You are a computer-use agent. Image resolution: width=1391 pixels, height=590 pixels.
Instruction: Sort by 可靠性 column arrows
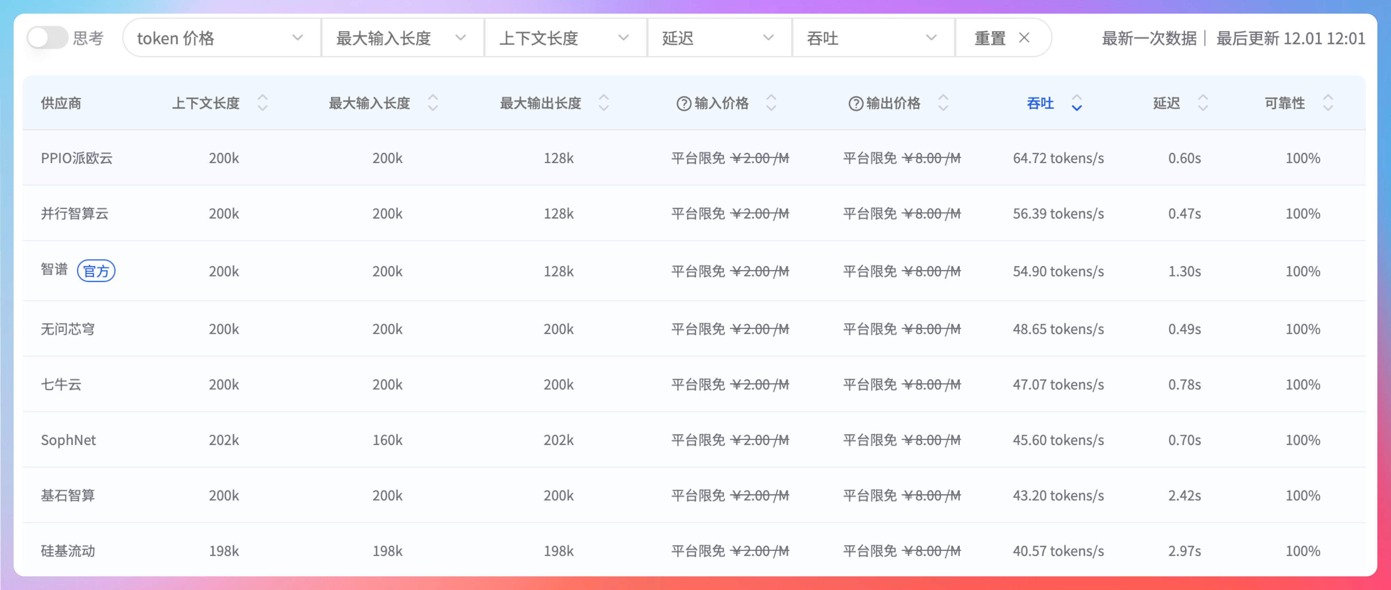click(x=1328, y=103)
